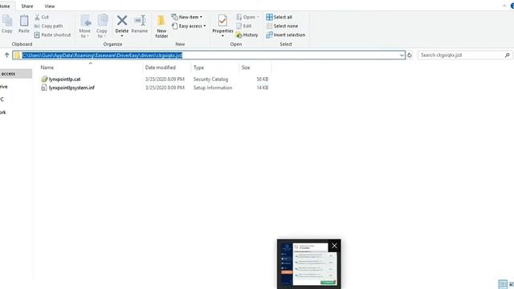Close the taskbar preview thumbnail
The height and width of the screenshot is (289, 514).
(334, 246)
